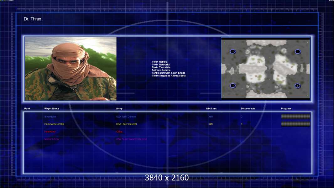
Task: Click 'USA Super Weapon General' army entry
Action: coord(131,139)
